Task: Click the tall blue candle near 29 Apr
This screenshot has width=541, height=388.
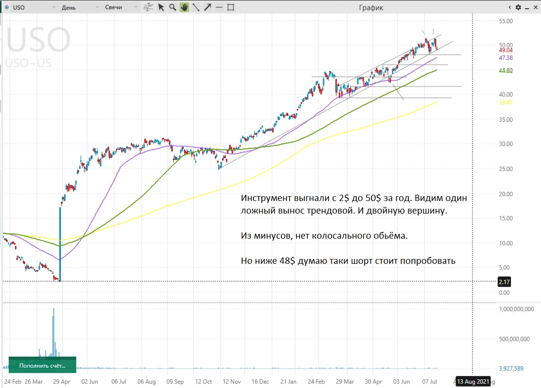Action: pos(60,244)
